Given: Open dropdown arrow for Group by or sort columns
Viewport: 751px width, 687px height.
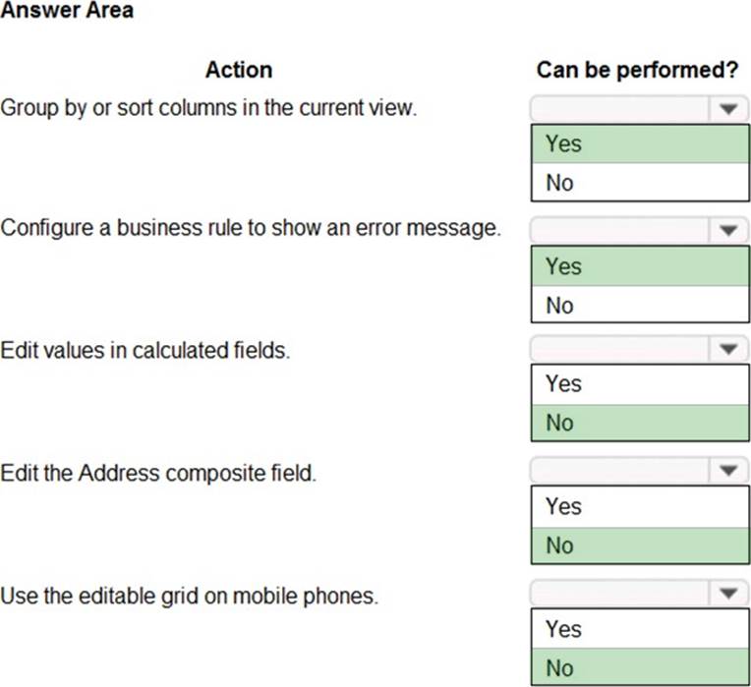Looking at the screenshot, I should tap(728, 109).
